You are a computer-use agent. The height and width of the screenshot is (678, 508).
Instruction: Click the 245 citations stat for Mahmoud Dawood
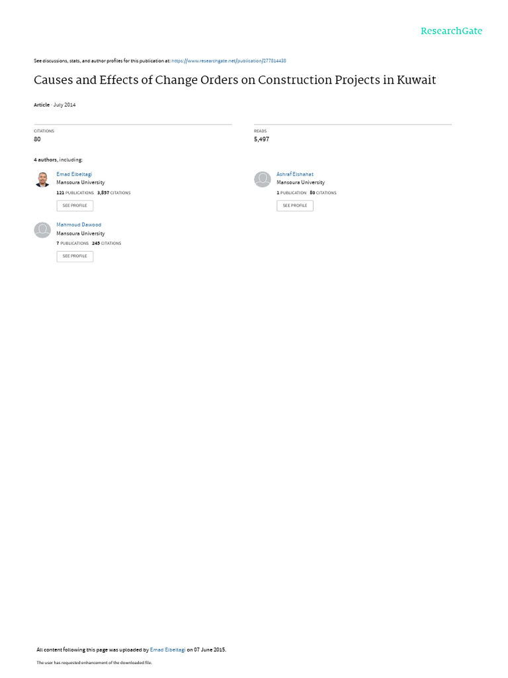pos(106,244)
